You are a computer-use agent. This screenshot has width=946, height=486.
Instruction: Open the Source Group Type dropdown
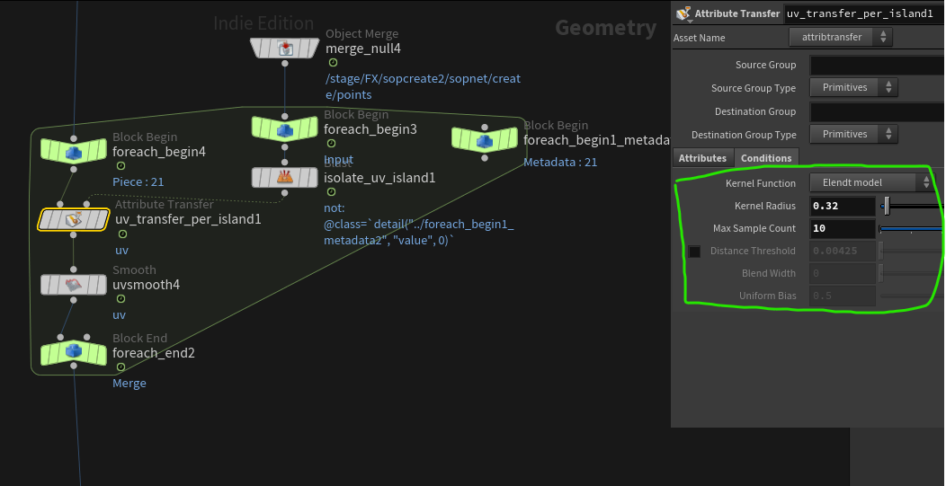click(853, 87)
